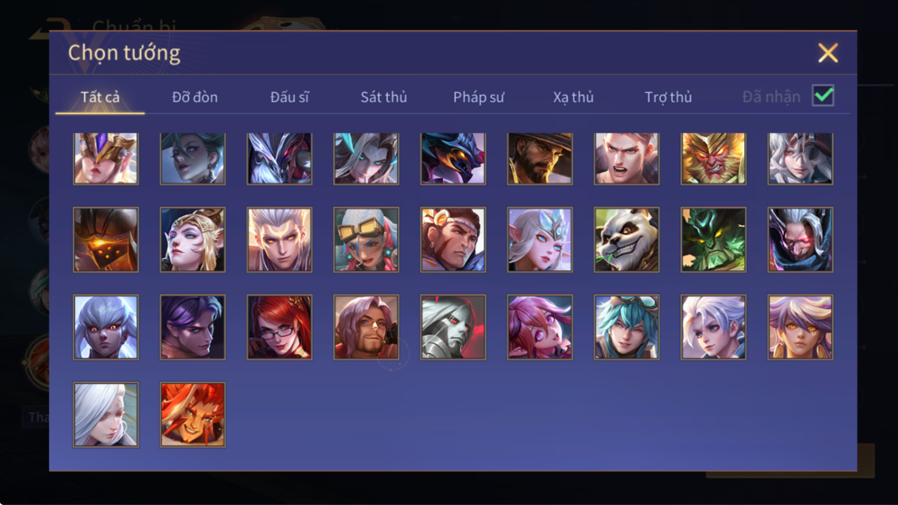The image size is (898, 505).
Task: Choose the golden monkey king hero
Action: 713,158
